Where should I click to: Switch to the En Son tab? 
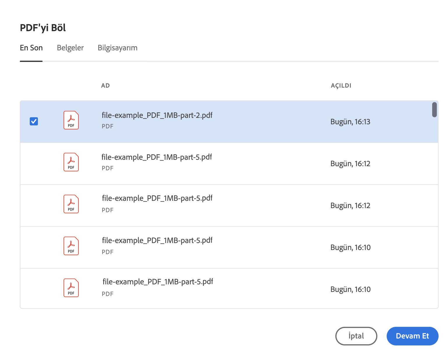coord(31,48)
